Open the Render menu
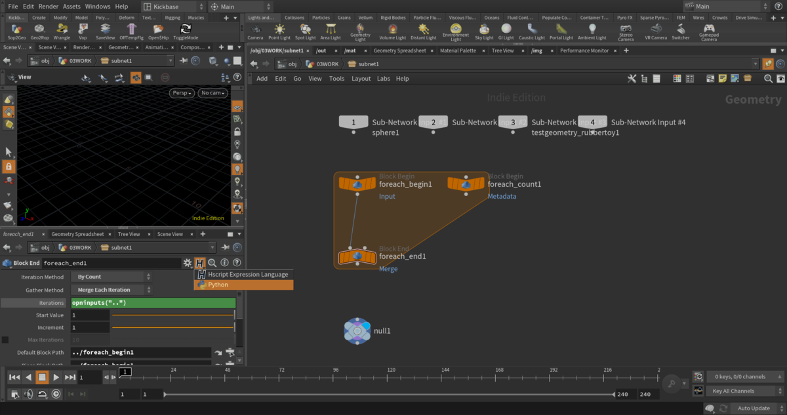Viewport: 787px width, 415px height. tap(49, 7)
